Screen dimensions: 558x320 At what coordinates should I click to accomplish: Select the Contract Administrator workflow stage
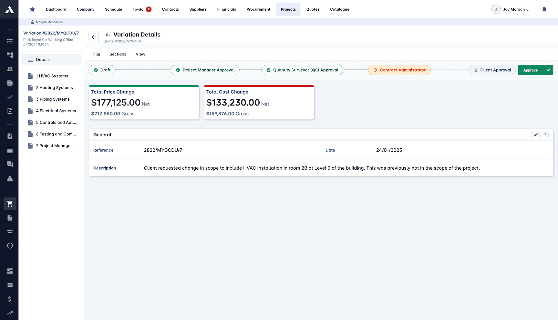click(x=399, y=70)
